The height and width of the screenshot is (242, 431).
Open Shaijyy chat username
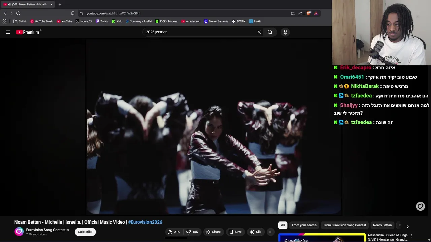coord(349,105)
